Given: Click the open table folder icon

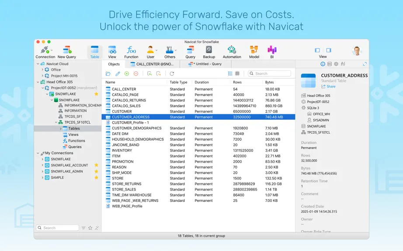Looking at the screenshot, I should (x=108, y=74).
